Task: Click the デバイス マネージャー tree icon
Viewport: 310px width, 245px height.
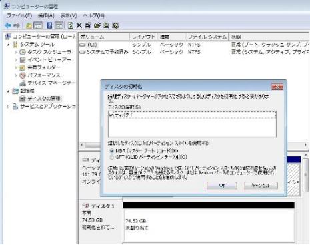Action: pos(23,83)
